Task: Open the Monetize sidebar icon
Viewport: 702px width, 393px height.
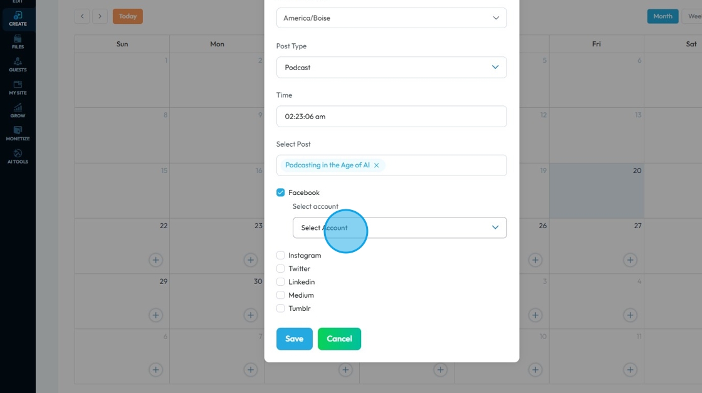Action: click(18, 134)
